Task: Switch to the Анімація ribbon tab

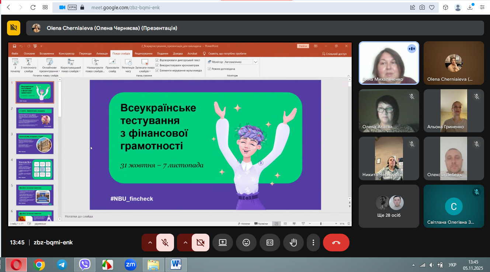Action: 102,53
